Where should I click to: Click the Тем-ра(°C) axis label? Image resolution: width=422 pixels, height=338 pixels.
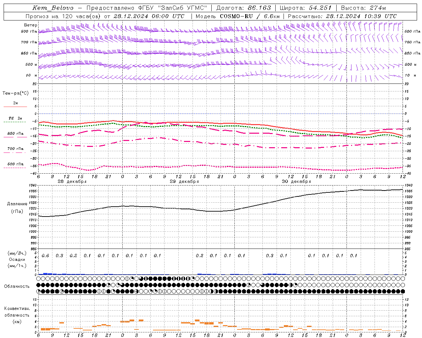pos(15,93)
